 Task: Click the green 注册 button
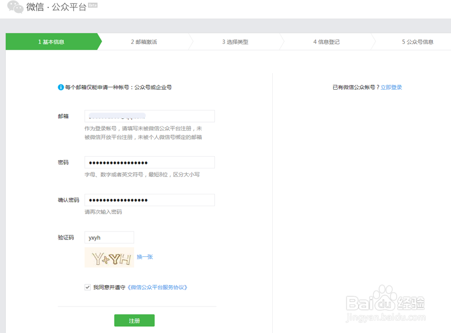click(134, 321)
